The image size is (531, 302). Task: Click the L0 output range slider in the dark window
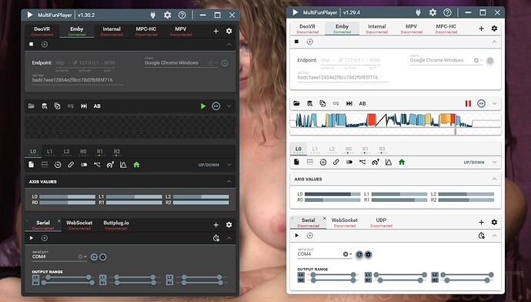(x=68, y=277)
